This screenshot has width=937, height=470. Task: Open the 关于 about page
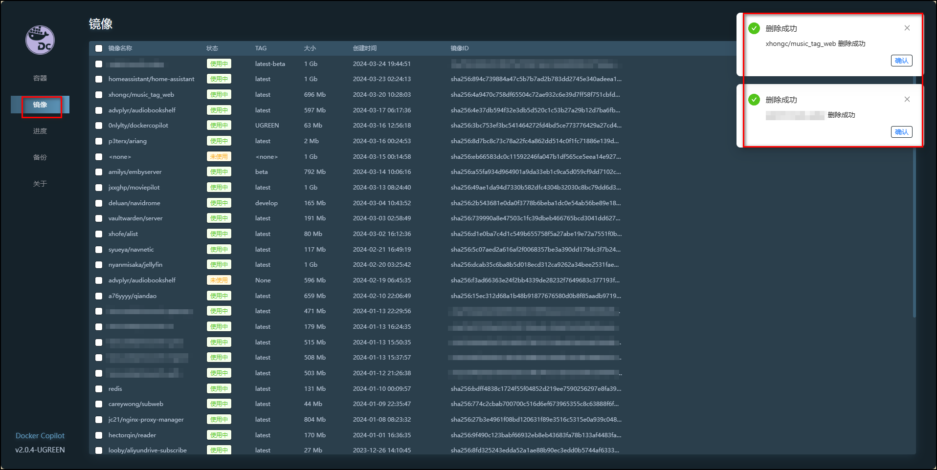(40, 184)
